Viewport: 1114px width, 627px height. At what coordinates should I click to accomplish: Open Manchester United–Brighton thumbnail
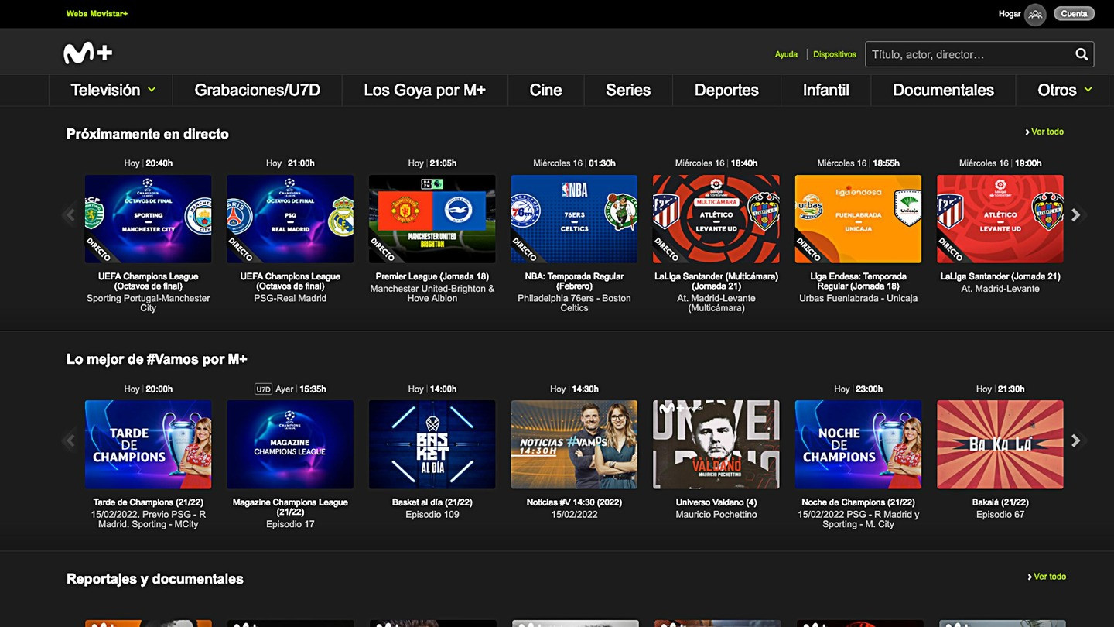coord(432,219)
